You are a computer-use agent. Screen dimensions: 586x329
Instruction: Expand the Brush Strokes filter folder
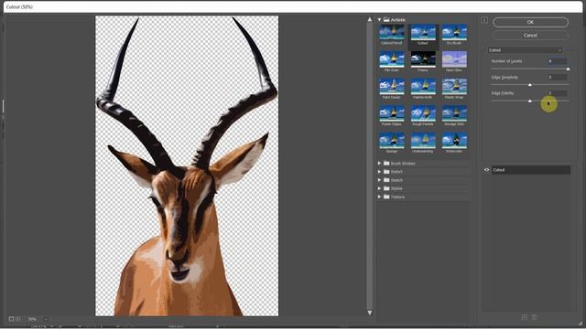point(379,164)
